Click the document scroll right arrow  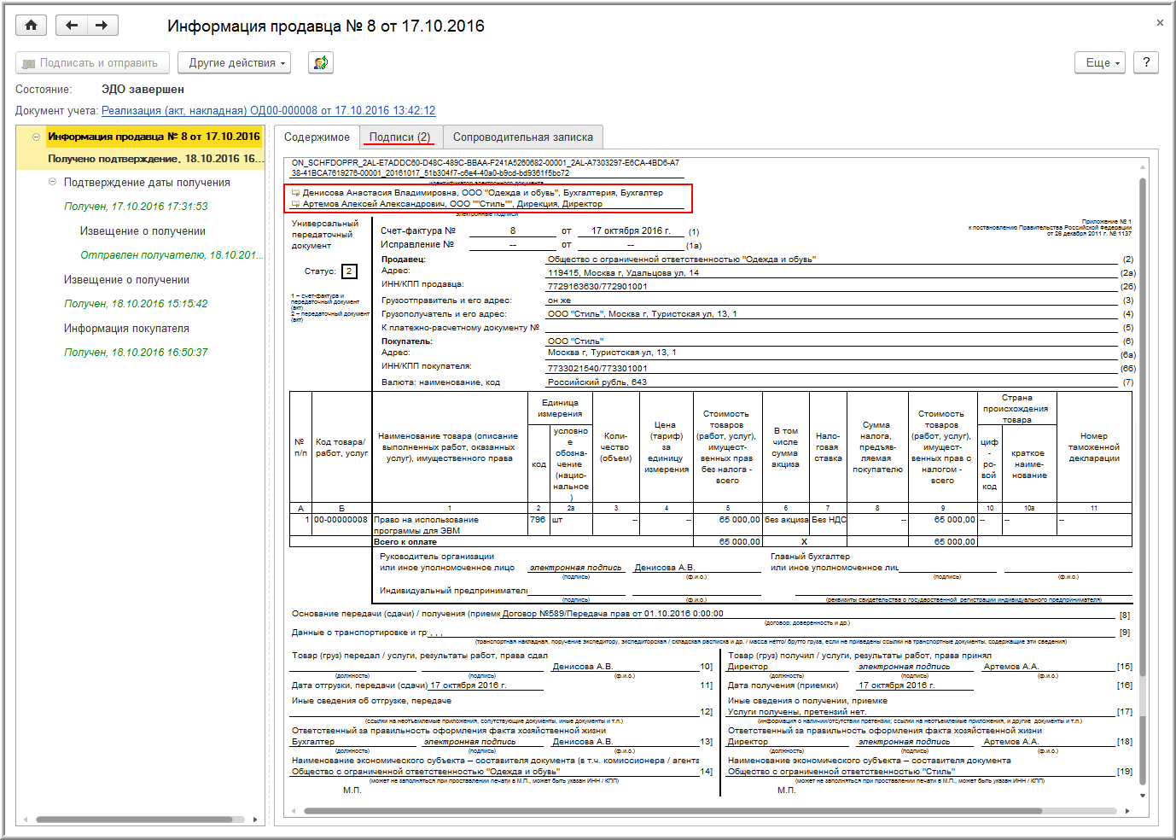[x=1127, y=811]
